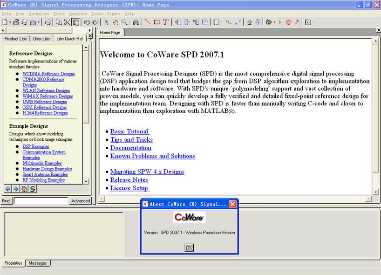This screenshot has height=275, width=381.
Task: Select the Rectangle drawing tool
Action: tap(157, 22)
